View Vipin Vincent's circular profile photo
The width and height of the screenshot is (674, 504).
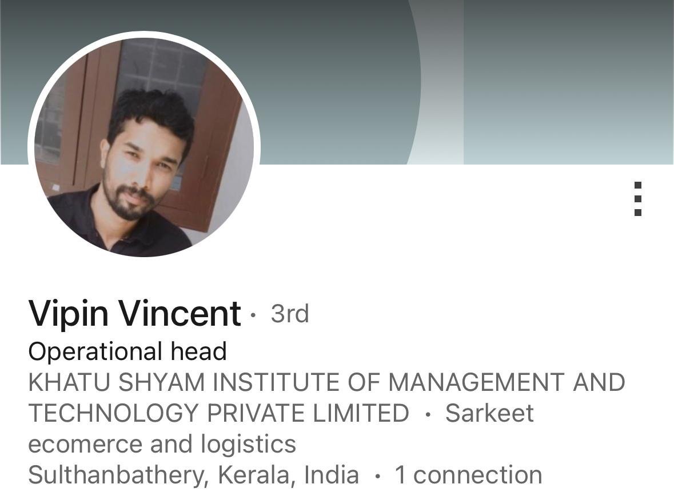(144, 146)
